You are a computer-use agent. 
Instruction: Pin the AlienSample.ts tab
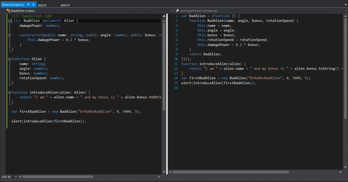tap(28, 5)
